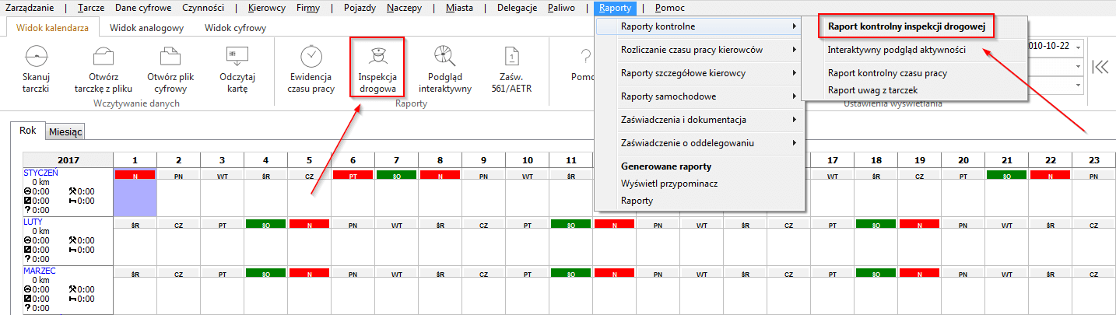
Task: Open the Zaśw. 561/AETR document icon
Action: pyautogui.click(x=511, y=57)
